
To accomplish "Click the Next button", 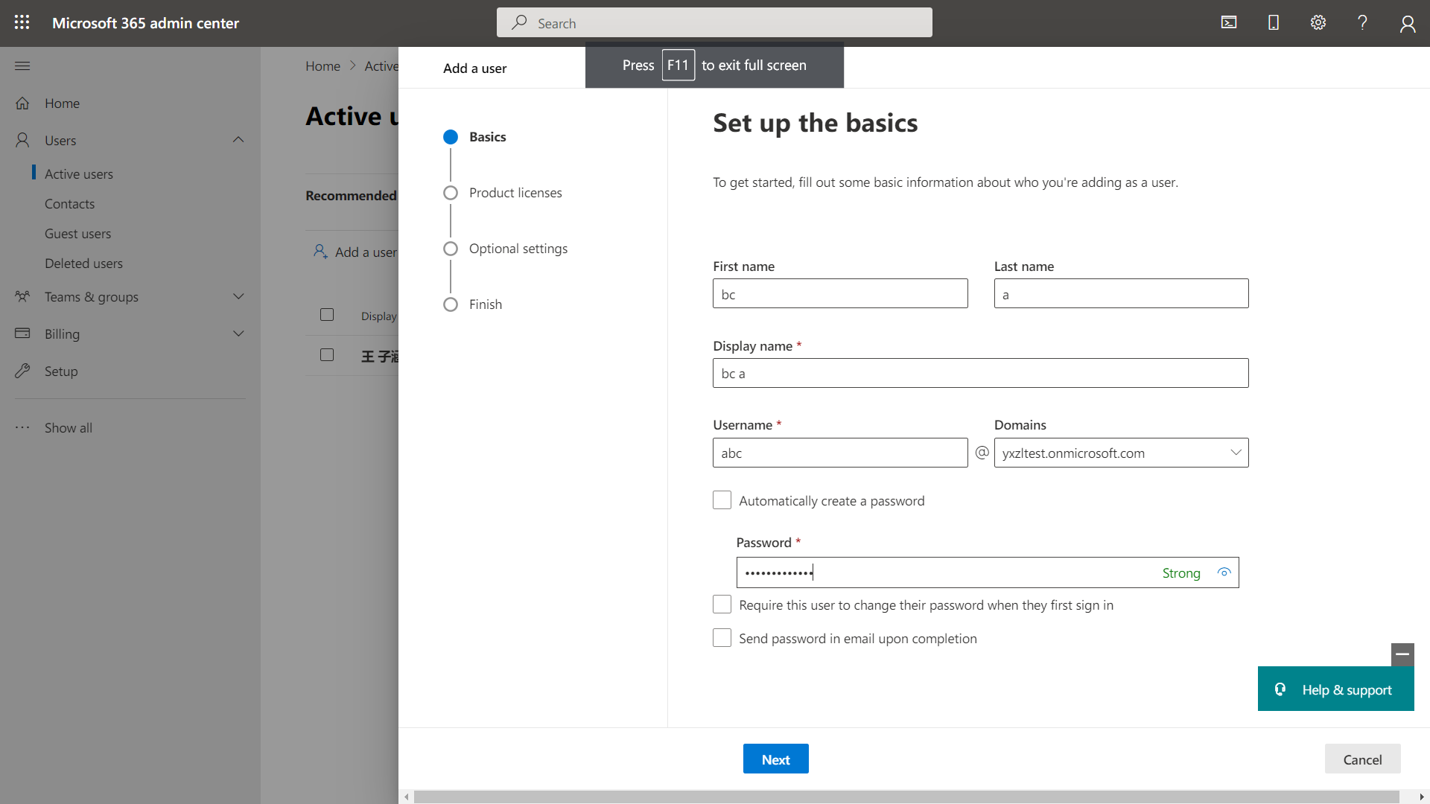I will coord(775,759).
